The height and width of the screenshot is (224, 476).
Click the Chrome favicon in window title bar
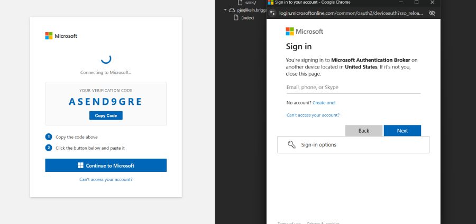(x=270, y=3)
